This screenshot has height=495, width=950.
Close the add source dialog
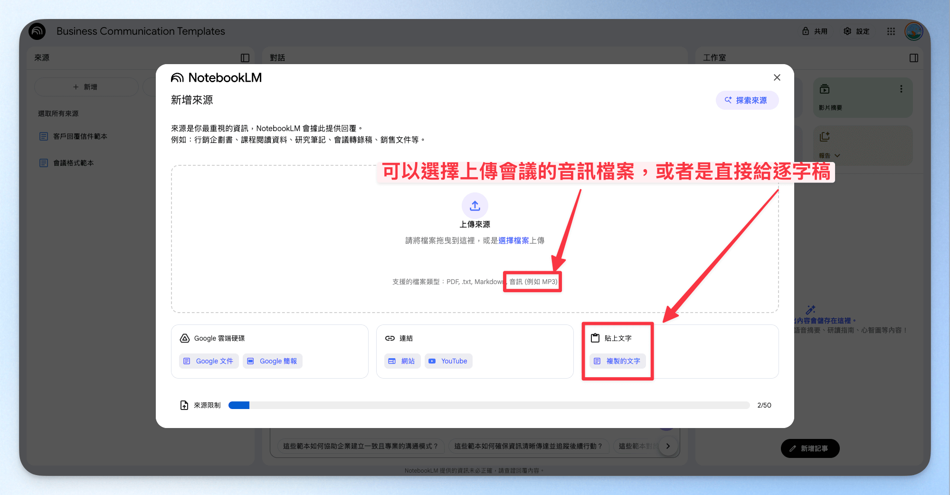point(777,77)
